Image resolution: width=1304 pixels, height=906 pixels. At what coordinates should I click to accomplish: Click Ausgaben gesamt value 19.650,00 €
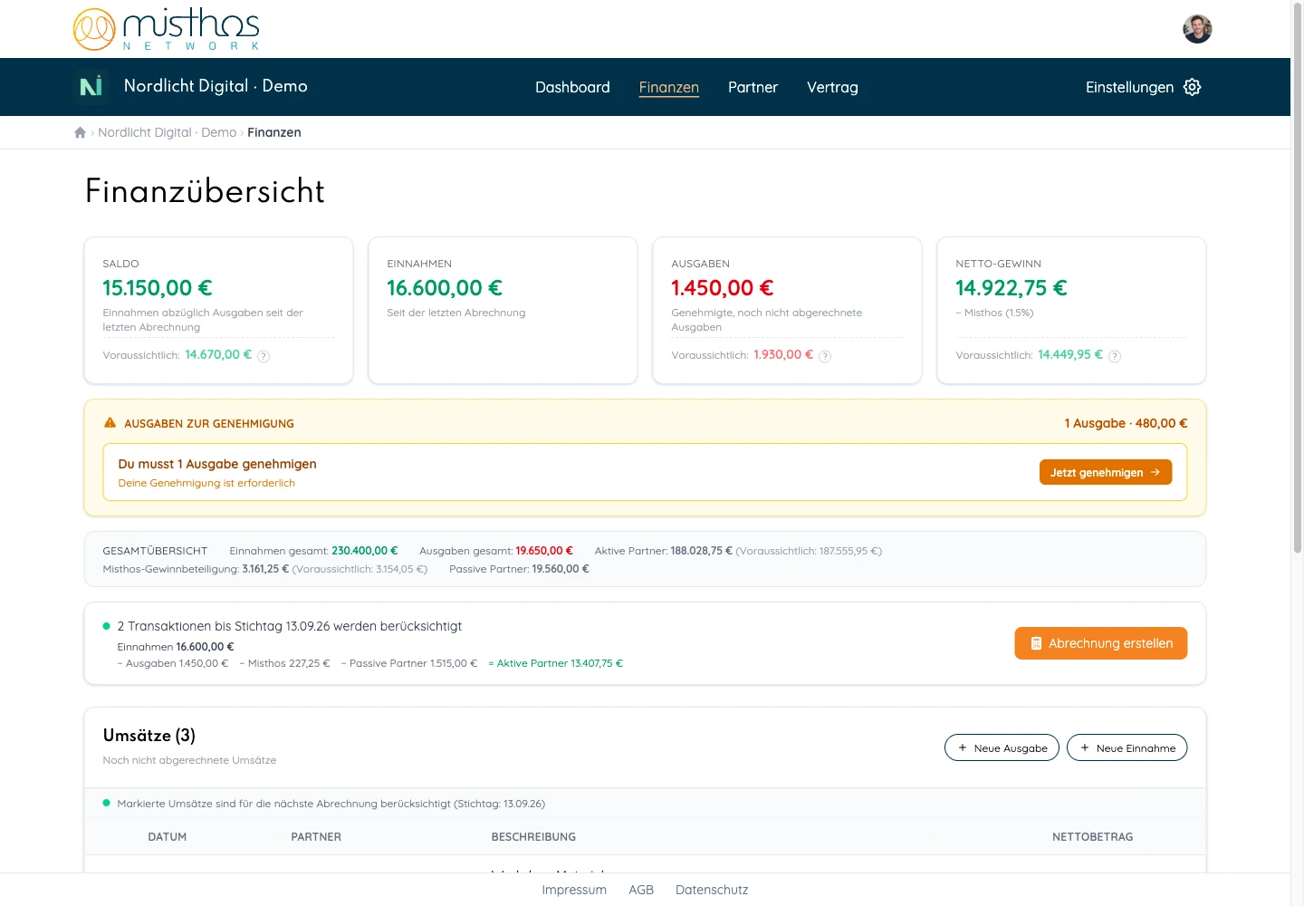click(x=544, y=551)
